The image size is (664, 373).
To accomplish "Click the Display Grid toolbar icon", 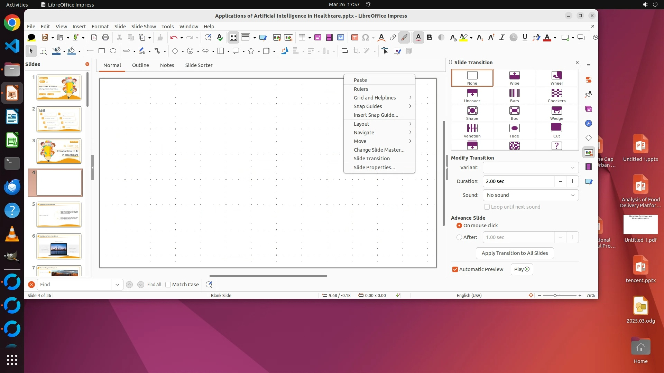I will 233,37.
